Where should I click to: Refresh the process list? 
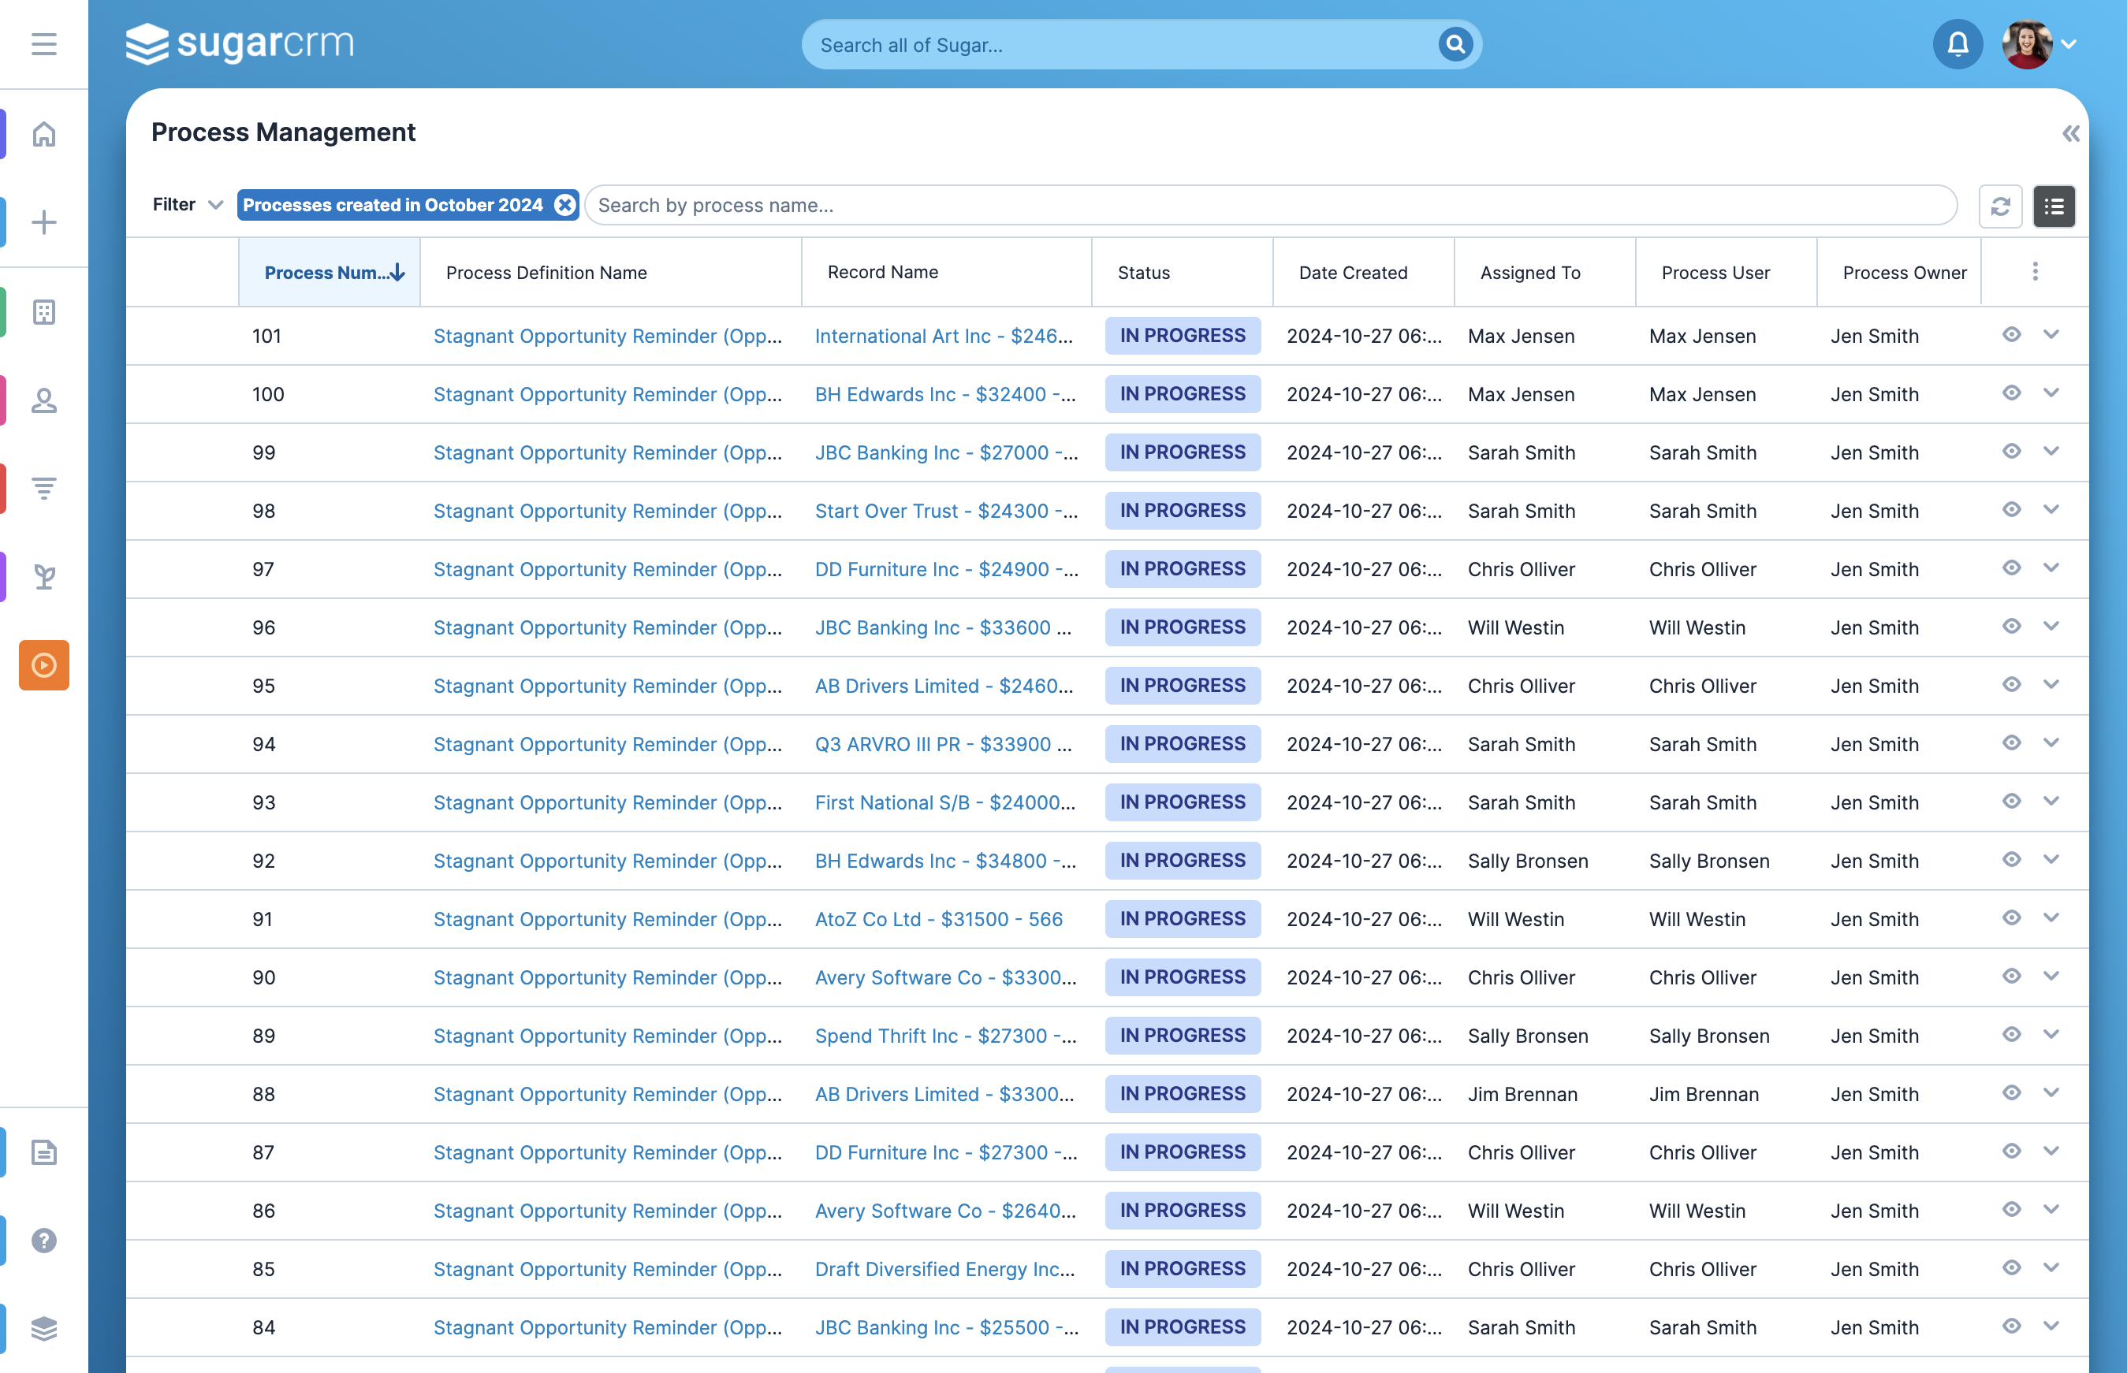(2000, 206)
